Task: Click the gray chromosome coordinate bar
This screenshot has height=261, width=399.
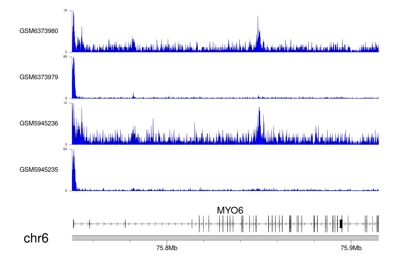Action: click(x=225, y=238)
